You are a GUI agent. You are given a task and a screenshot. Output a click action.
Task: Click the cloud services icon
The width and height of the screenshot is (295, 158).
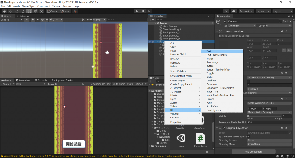234,11
